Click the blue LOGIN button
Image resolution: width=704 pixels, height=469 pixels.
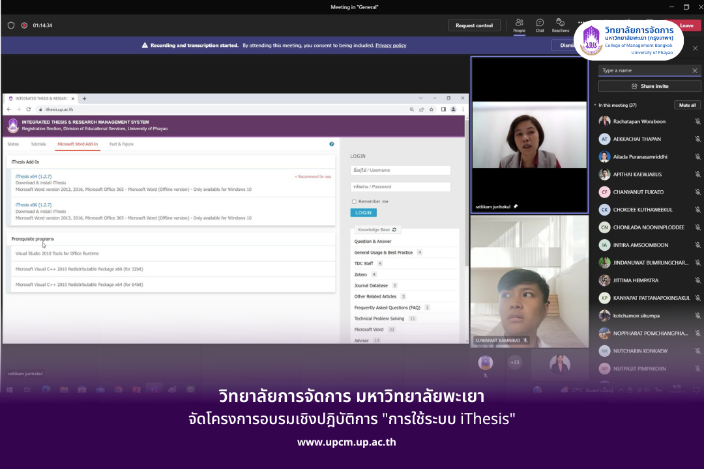tap(363, 213)
